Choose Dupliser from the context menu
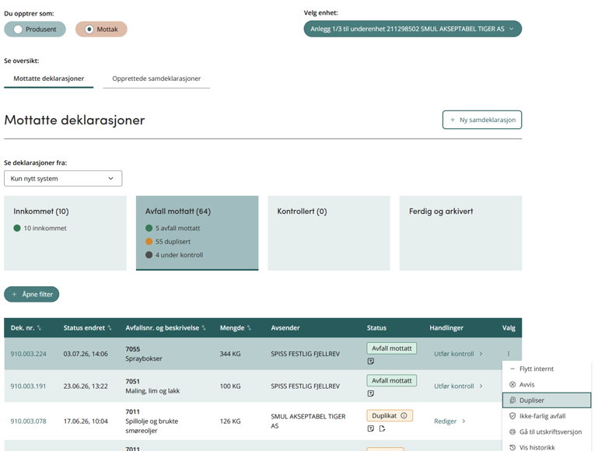The width and height of the screenshot is (605, 451). [x=547, y=400]
